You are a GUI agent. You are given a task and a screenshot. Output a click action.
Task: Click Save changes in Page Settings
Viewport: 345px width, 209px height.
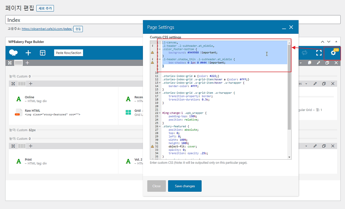tap(185, 186)
